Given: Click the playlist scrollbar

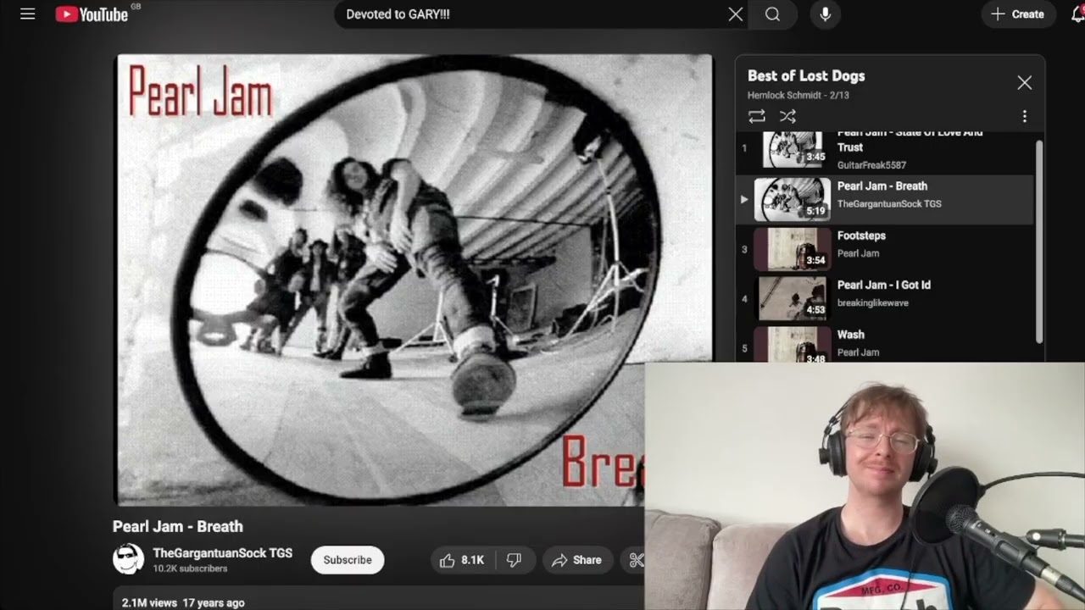Looking at the screenshot, I should click(x=1039, y=241).
